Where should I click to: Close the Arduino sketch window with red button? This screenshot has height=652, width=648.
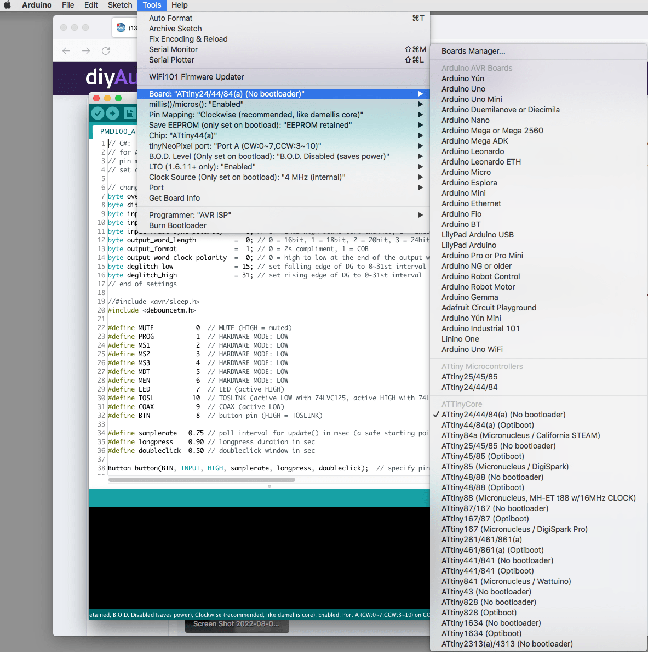pyautogui.click(x=96, y=98)
